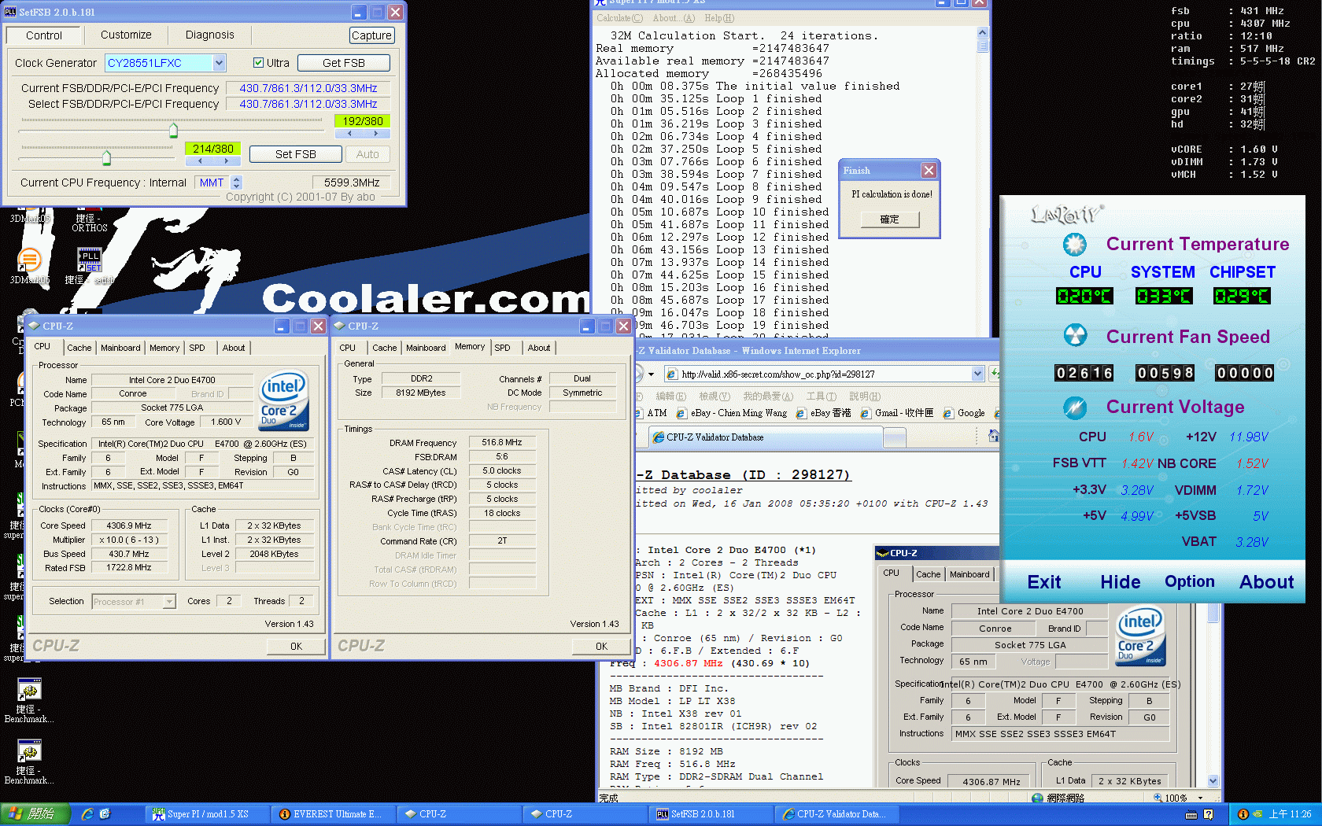The height and width of the screenshot is (826, 1322).
Task: Click the left fine-tune arrow under 214/380
Action: [x=200, y=160]
